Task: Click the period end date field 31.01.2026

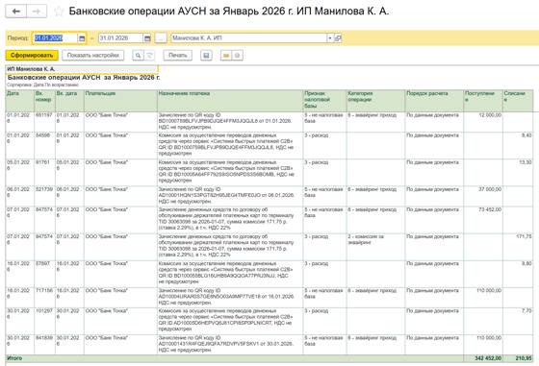Action: coord(120,38)
